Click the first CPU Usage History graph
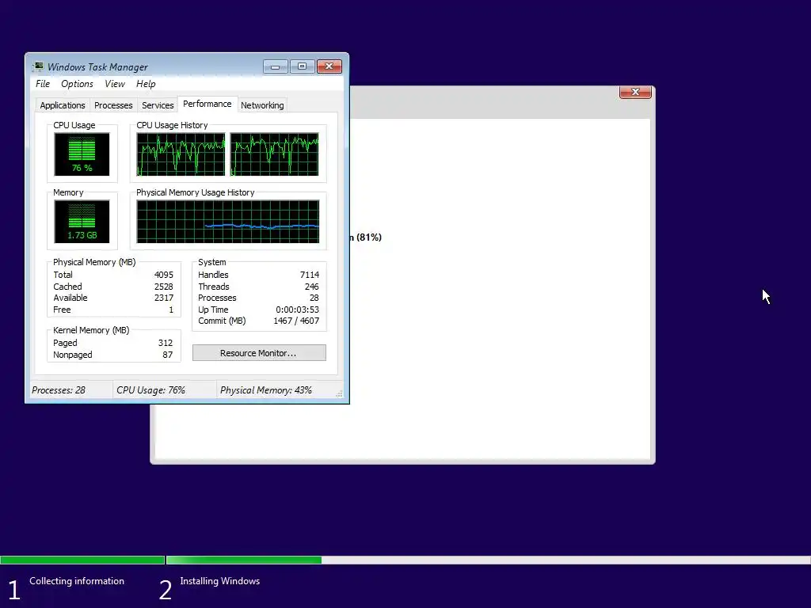Image resolution: width=811 pixels, height=608 pixels. tap(181, 154)
